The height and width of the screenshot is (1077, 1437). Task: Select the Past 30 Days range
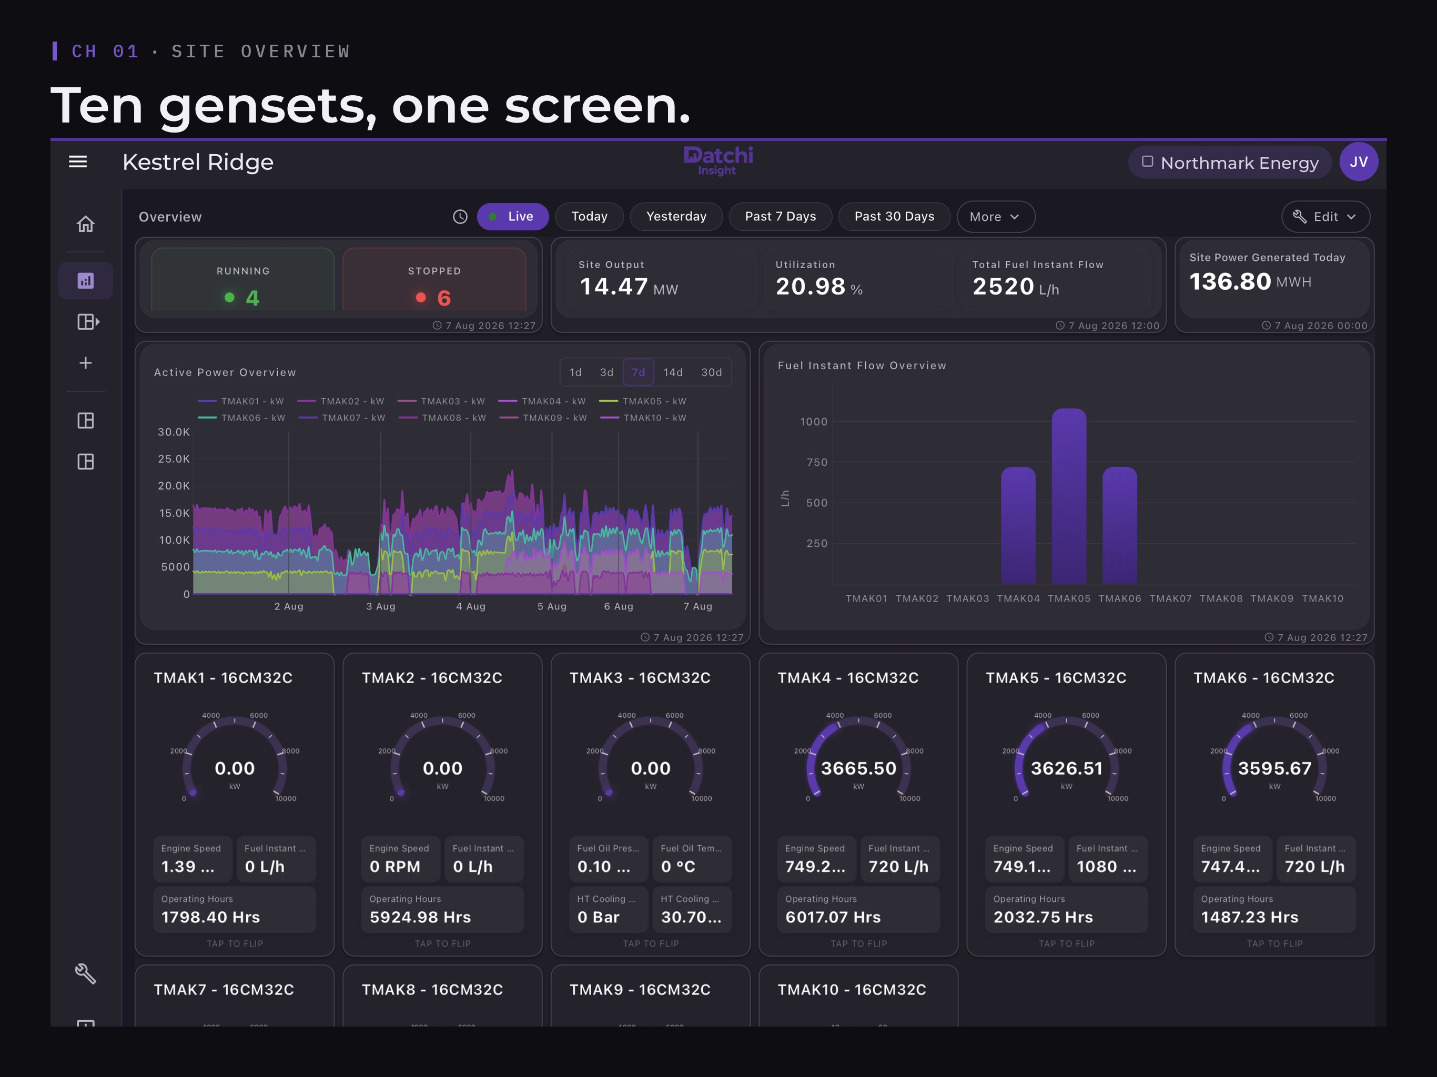click(894, 216)
